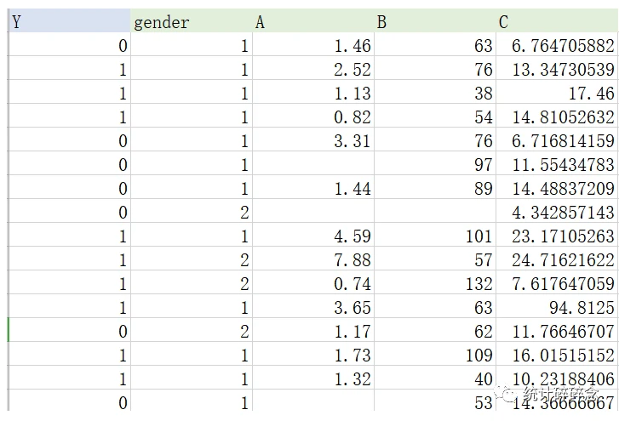Select the header cell labeled C
Image resolution: width=619 pixels, height=421 pixels.
pos(557,22)
